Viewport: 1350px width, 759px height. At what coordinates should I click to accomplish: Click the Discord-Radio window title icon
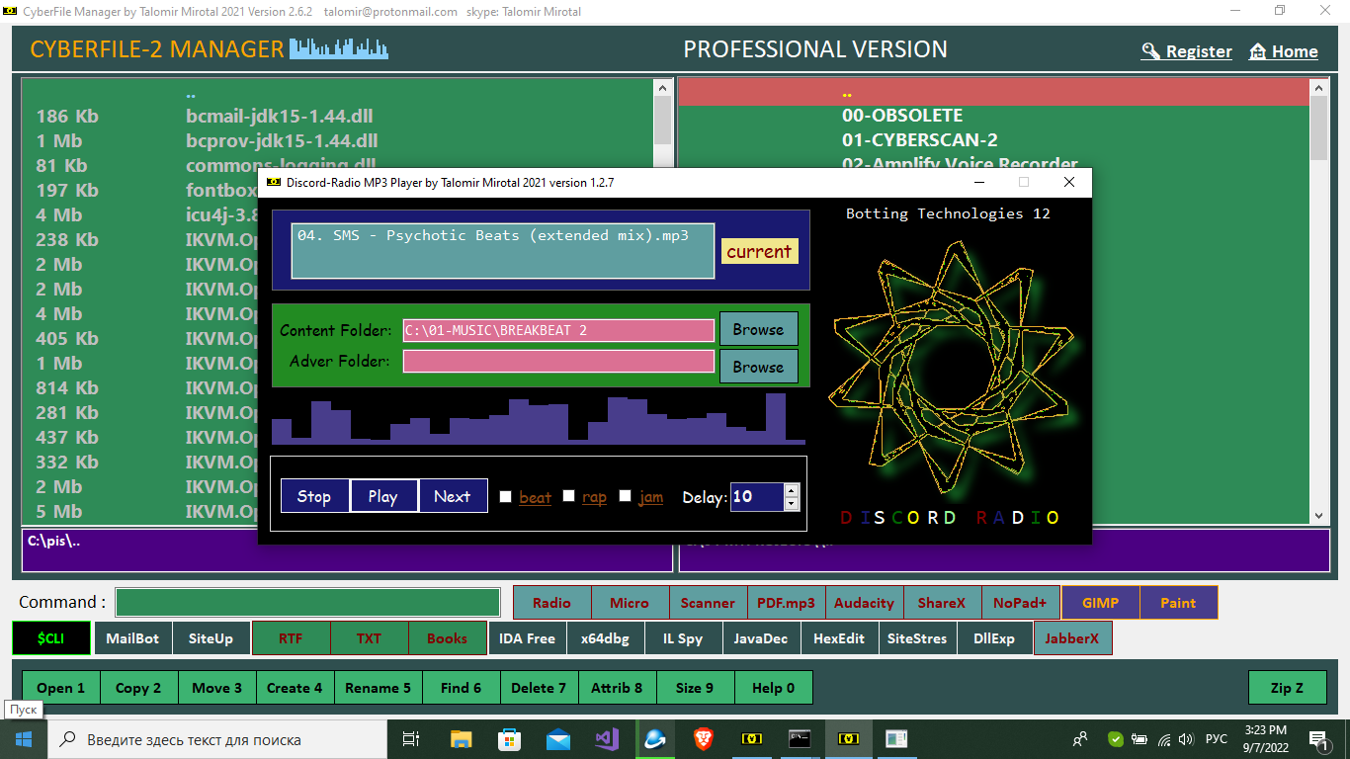(x=274, y=182)
